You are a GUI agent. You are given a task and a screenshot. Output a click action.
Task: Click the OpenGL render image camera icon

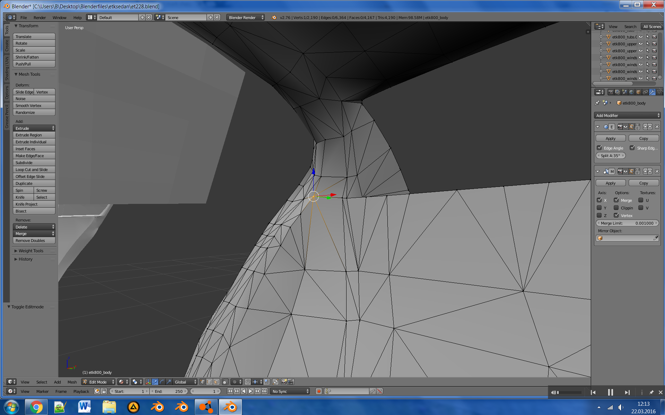tap(284, 382)
